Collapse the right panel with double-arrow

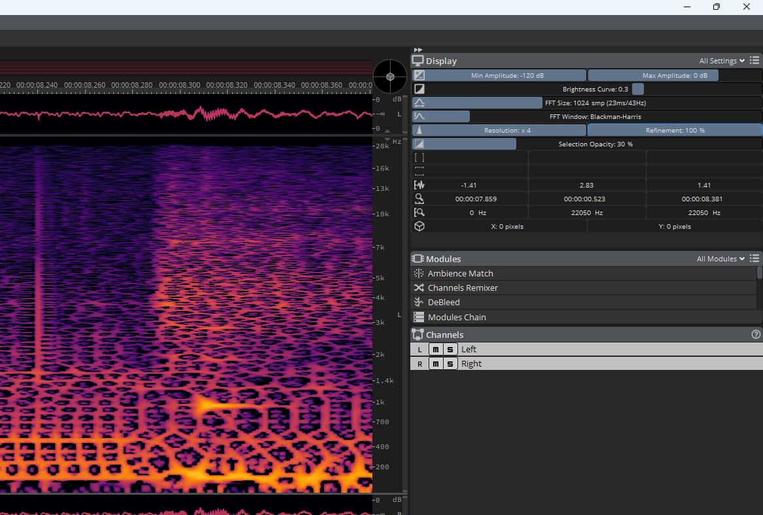418,50
